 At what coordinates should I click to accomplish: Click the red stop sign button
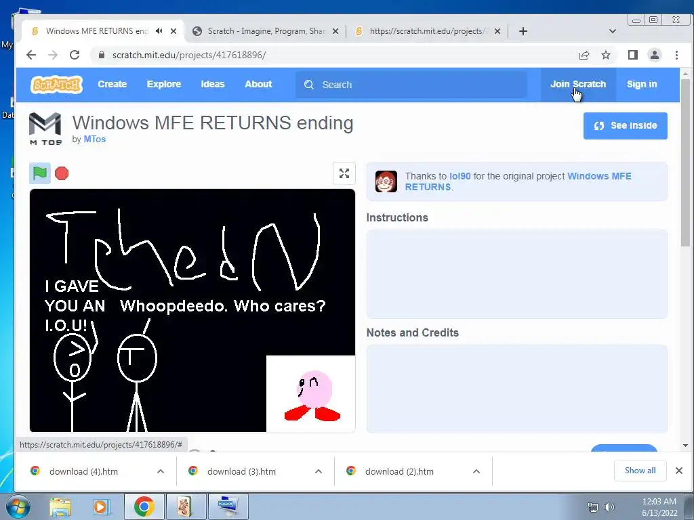coord(62,173)
